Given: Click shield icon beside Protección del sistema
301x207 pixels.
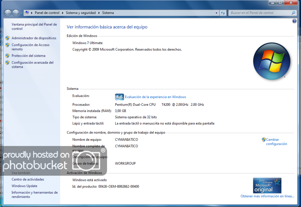Looking at the screenshot, I should (x=7, y=56).
